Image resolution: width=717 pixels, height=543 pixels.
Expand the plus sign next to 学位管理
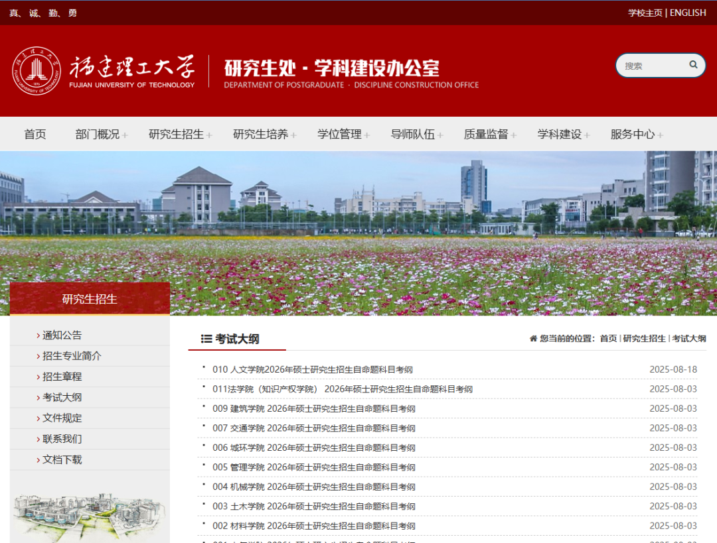point(366,135)
